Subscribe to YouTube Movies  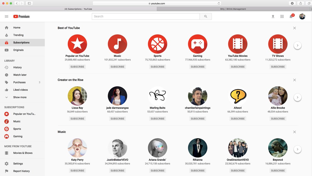[x=238, y=67]
